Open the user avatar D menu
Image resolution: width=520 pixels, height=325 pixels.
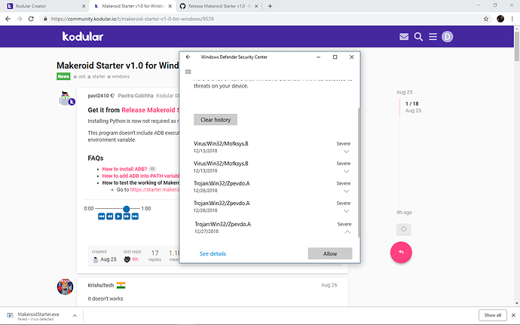[x=448, y=36]
